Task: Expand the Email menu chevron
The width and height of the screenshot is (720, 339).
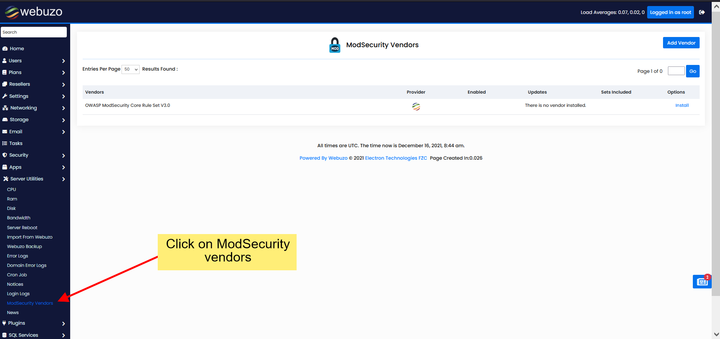Action: pos(63,132)
